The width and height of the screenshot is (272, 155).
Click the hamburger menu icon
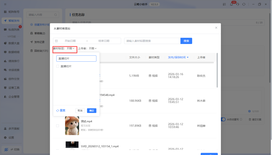pyautogui.click(x=5, y=4)
